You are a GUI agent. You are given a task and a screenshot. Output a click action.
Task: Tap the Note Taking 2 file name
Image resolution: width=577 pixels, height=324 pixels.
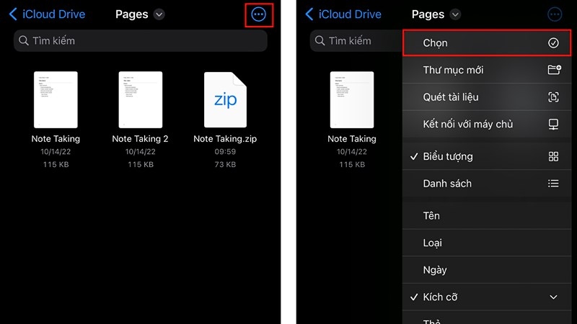[140, 139]
